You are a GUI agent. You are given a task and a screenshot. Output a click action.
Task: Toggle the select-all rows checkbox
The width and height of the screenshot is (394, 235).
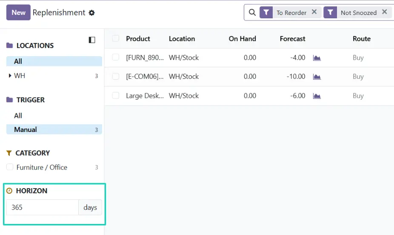pyautogui.click(x=116, y=38)
